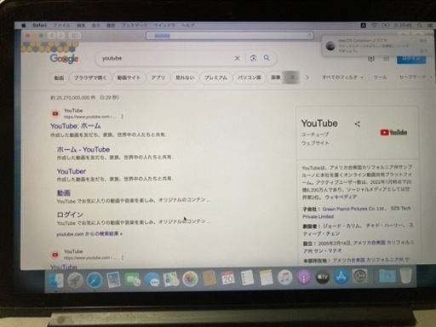Open more options for first YouTube result
The image size is (436, 327).
tap(122, 117)
